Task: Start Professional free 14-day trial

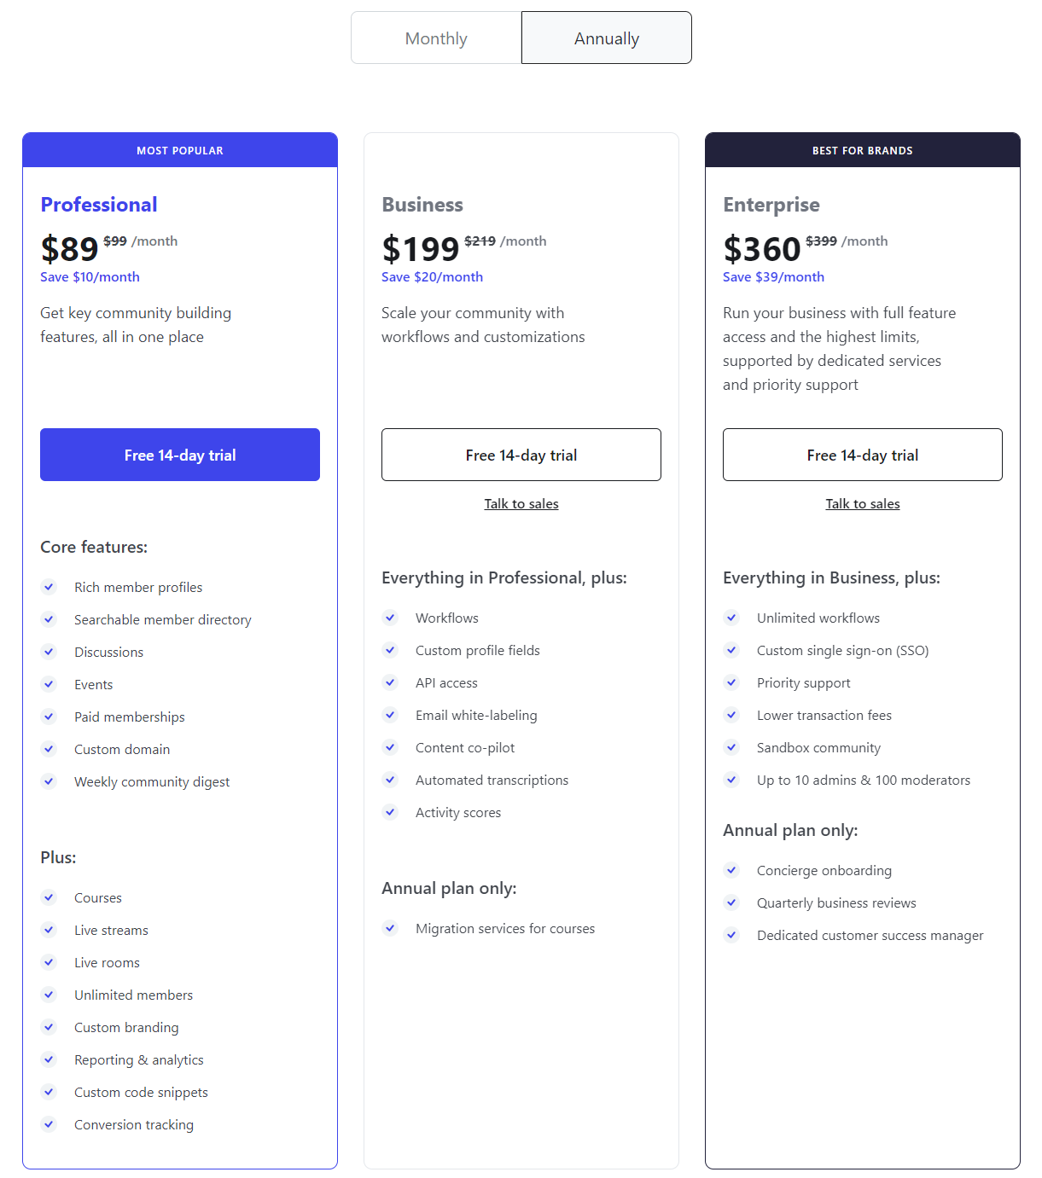Action: (x=180, y=455)
